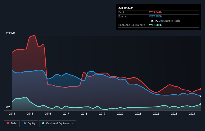The image size is (205, 131).
Task: Select the 2014 axis label
Action: pyautogui.click(x=12, y=114)
